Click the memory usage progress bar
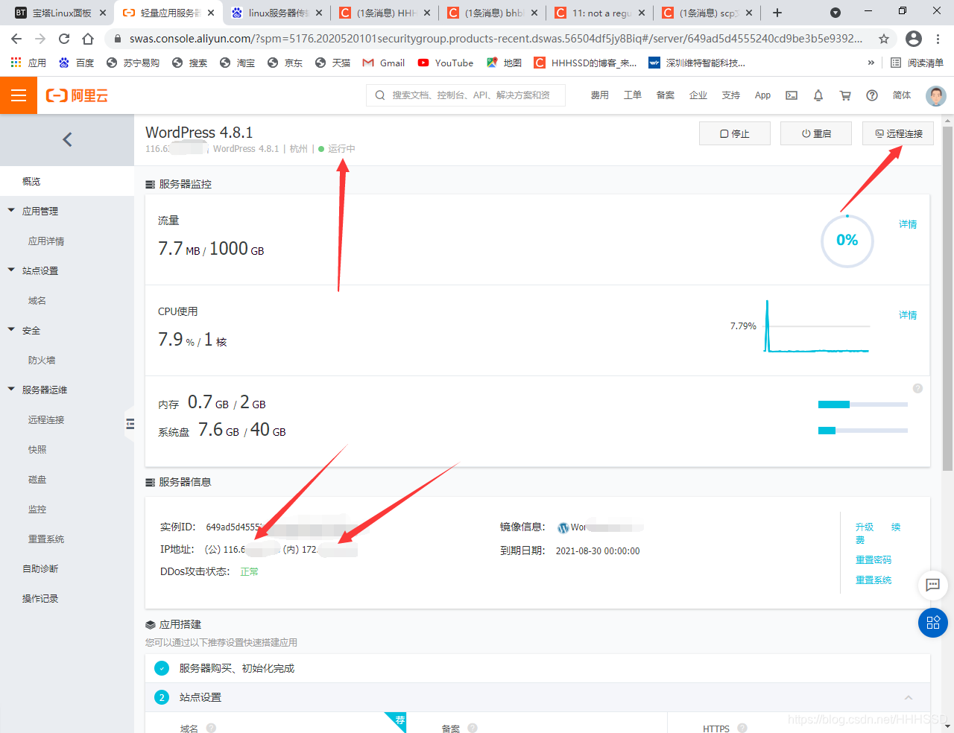954x733 pixels. pos(863,404)
